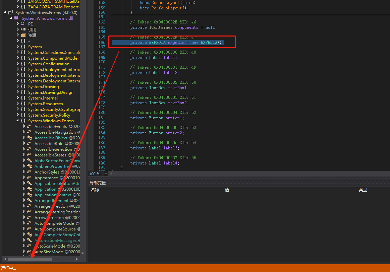Click the Application class icon

[30, 189]
